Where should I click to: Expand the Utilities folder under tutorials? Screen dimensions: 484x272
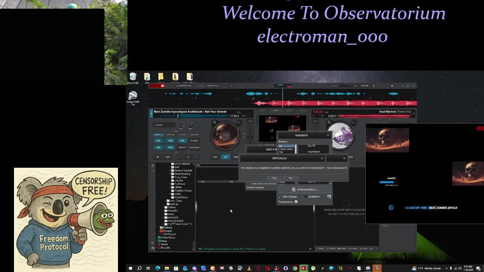171,187
